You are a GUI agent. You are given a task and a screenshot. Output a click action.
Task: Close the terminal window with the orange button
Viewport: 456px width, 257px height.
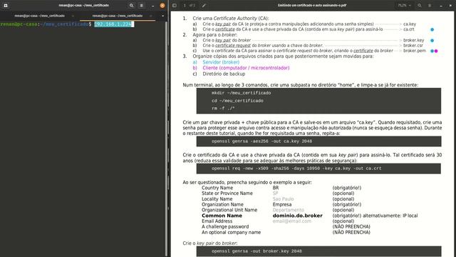click(162, 5)
